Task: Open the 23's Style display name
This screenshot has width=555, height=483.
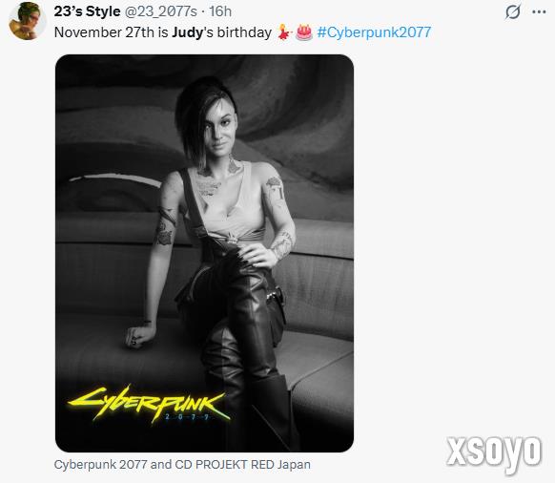Action: (87, 11)
